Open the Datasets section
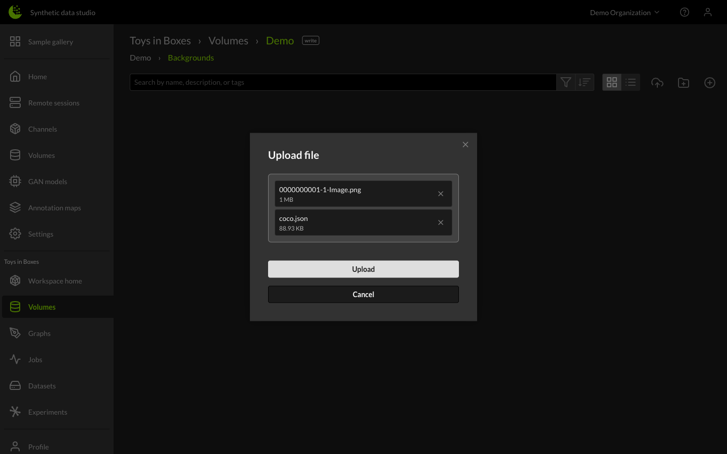Screen dimensions: 727x454 (42, 385)
